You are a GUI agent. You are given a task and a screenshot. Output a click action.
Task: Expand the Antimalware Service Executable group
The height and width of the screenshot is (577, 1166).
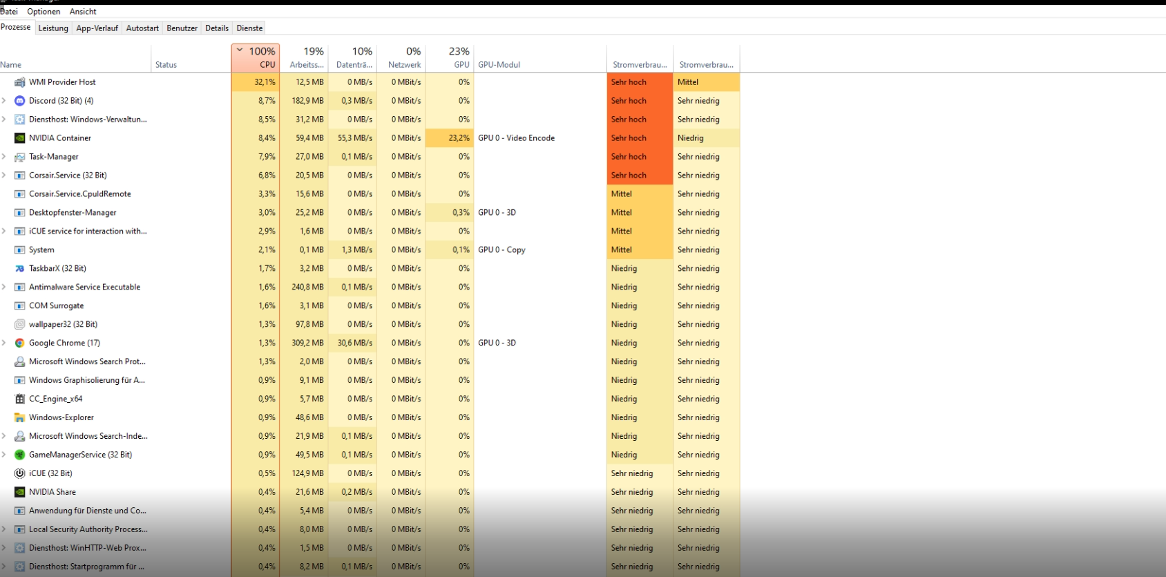tap(4, 287)
